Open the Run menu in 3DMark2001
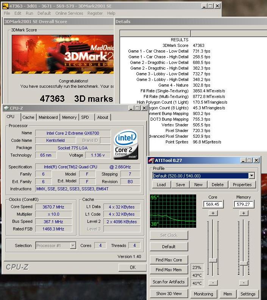The height and width of the screenshot is (300, 267). [x=29, y=13]
